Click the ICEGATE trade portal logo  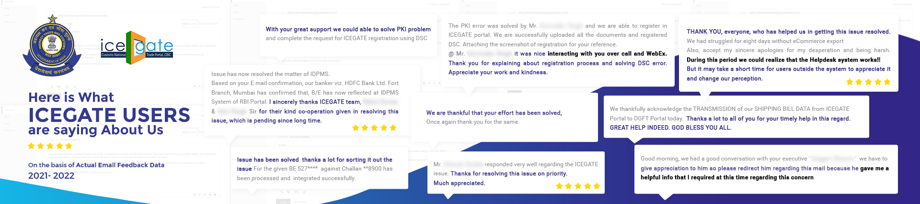tap(137, 48)
